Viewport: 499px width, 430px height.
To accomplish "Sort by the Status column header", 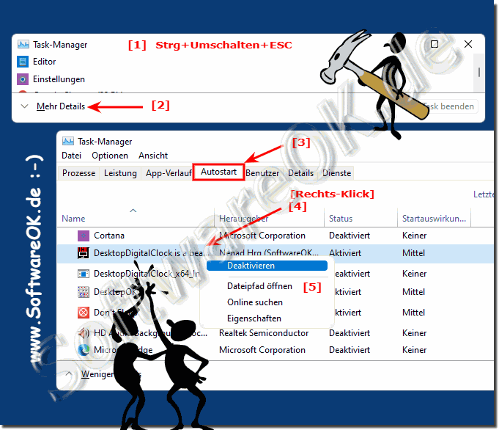I will coord(341,219).
